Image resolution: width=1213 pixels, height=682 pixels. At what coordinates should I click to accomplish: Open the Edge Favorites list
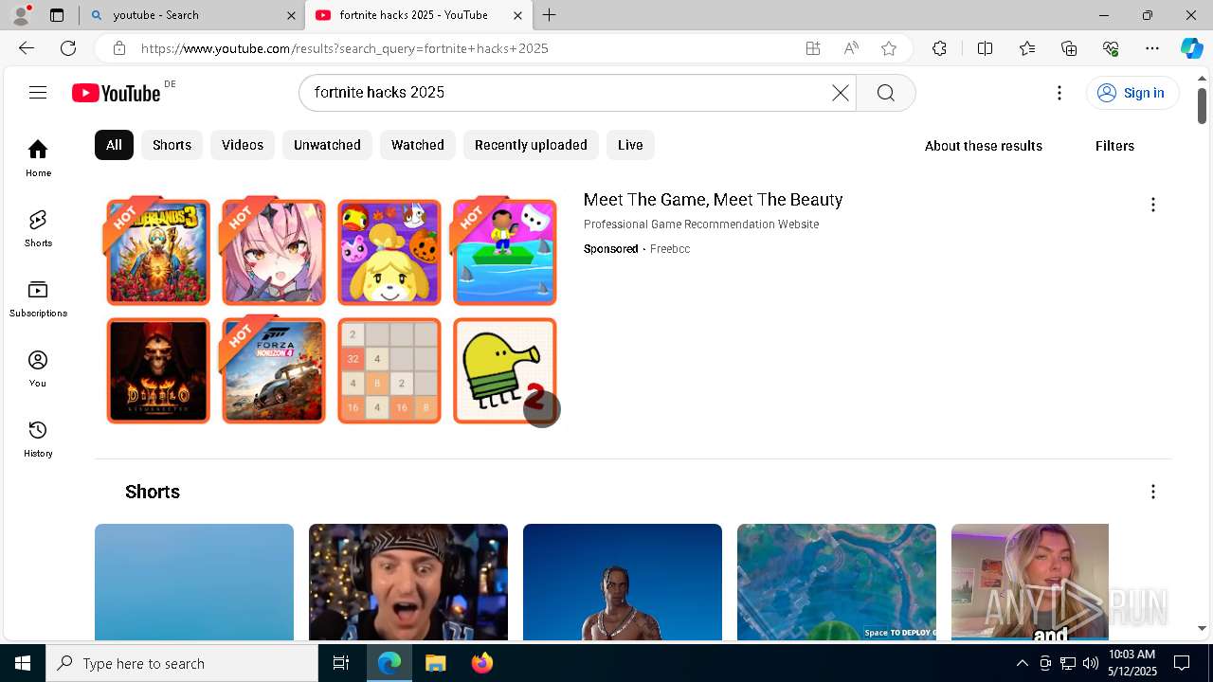[1027, 48]
